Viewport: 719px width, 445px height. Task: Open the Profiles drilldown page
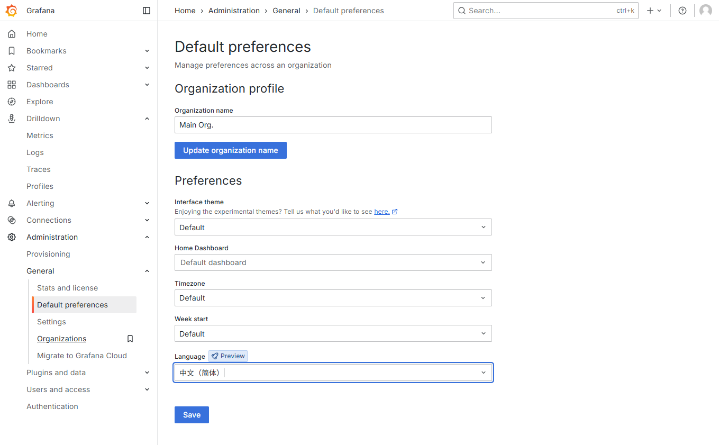(40, 186)
